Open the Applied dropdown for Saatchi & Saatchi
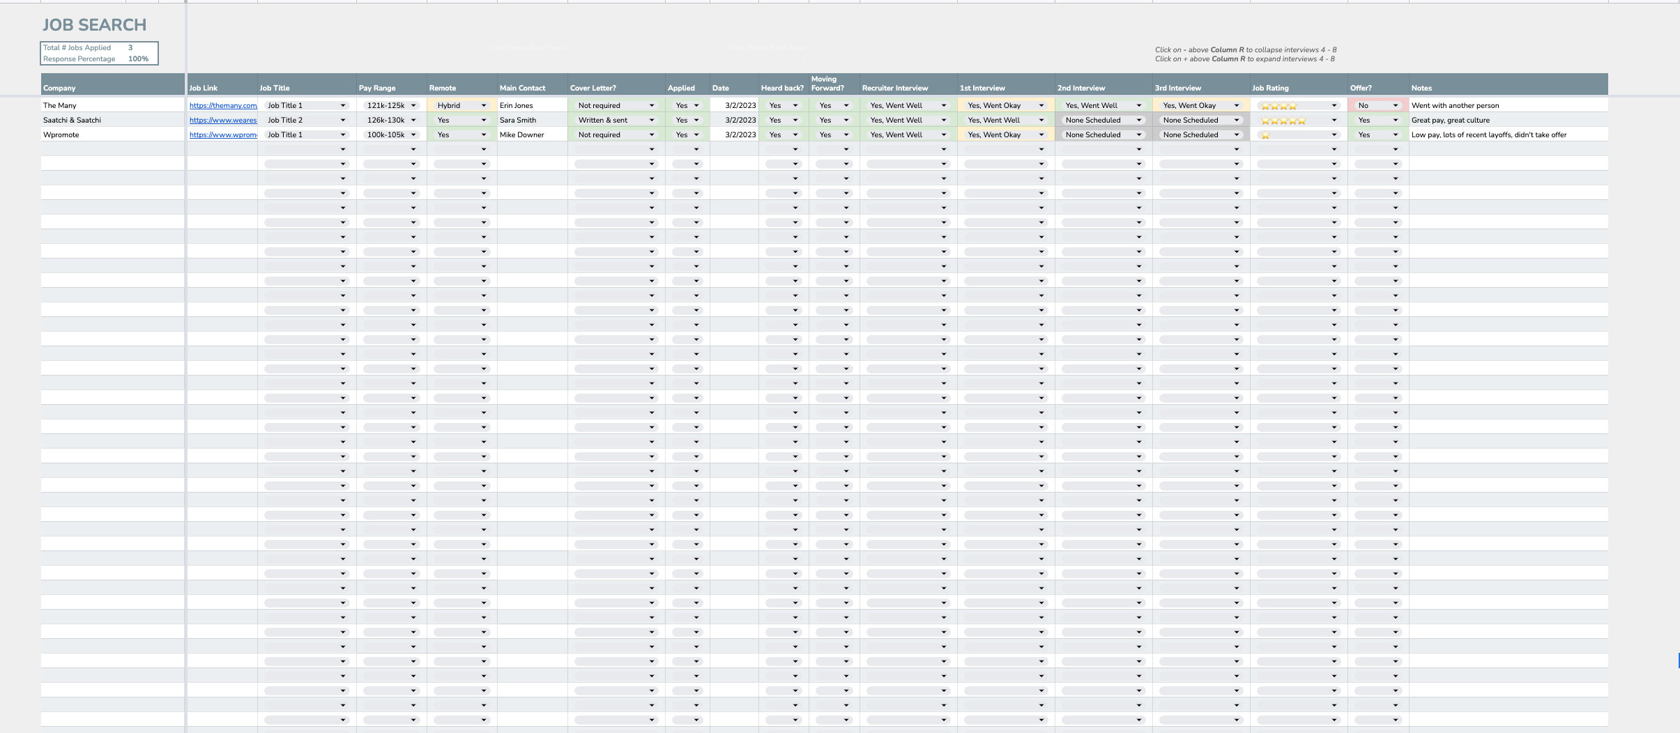The image size is (1680, 733). pos(696,120)
